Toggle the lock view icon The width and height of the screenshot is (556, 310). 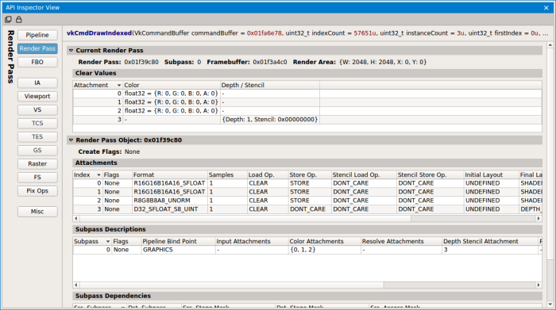point(19,20)
